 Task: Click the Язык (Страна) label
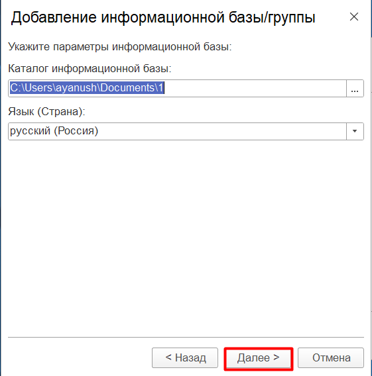(x=46, y=111)
